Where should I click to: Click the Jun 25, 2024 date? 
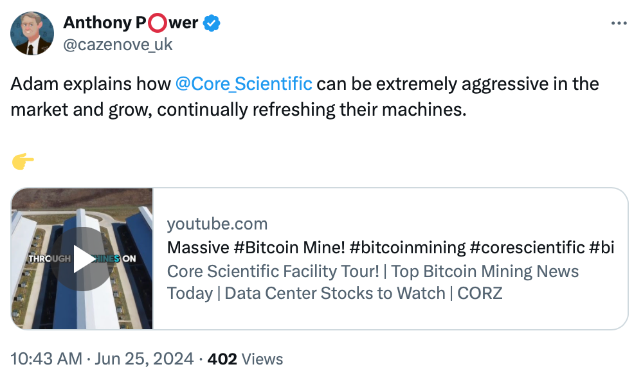[144, 359]
